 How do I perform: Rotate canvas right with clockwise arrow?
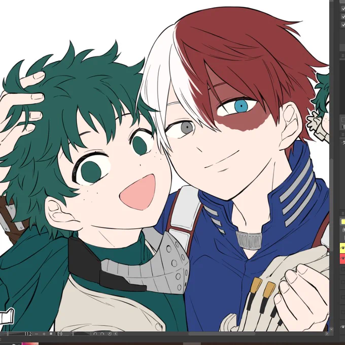(x=102, y=334)
